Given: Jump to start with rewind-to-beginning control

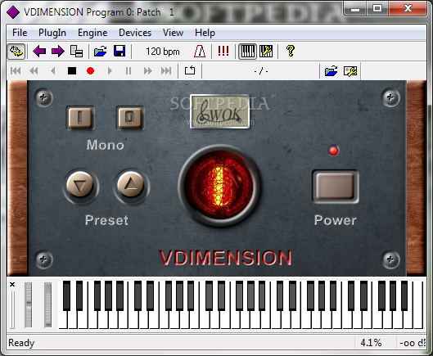Looking at the screenshot, I should coord(16,71).
